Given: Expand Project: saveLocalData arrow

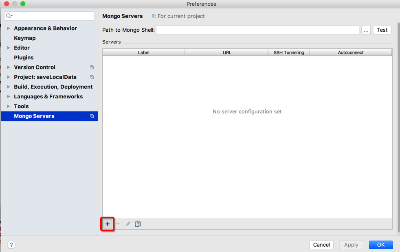Looking at the screenshot, I should (9, 77).
